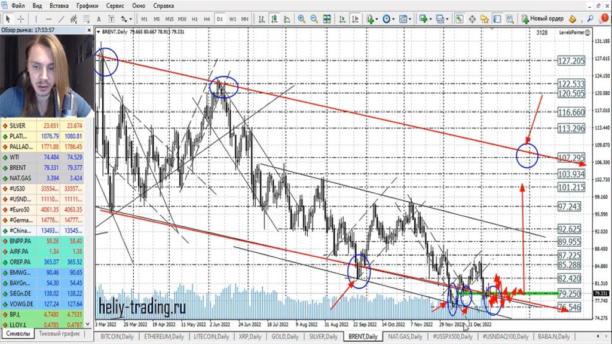Click the zoom out magnifier icon

click(x=314, y=19)
